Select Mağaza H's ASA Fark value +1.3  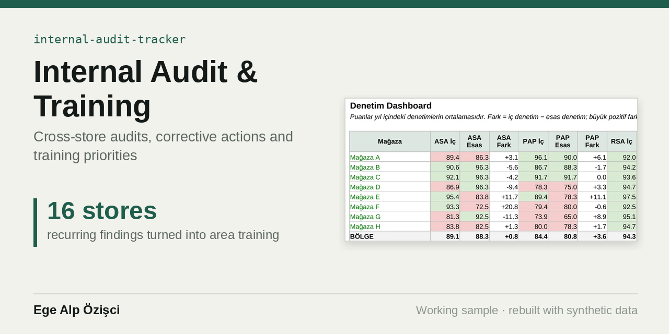pyautogui.click(x=504, y=227)
